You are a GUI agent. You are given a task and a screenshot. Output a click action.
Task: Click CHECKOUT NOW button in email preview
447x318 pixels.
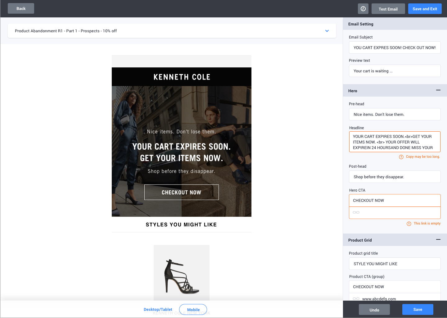coord(182,192)
